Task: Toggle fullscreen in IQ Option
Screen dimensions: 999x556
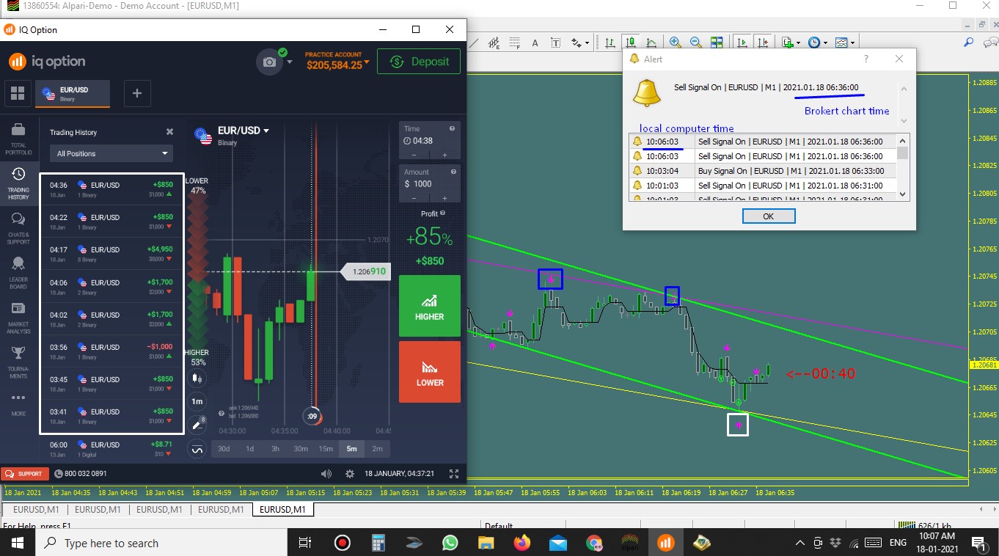Action: click(454, 474)
